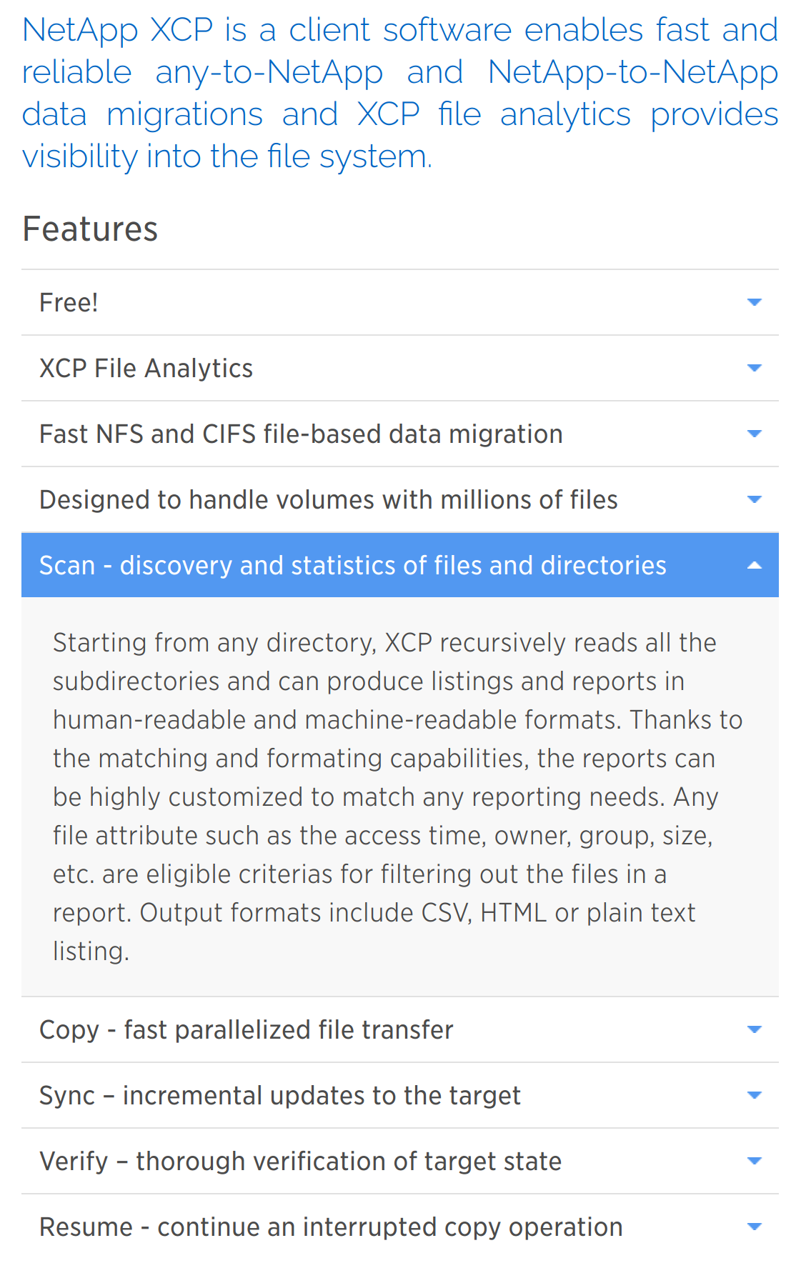Click the Resume section down arrow

[x=754, y=1227]
